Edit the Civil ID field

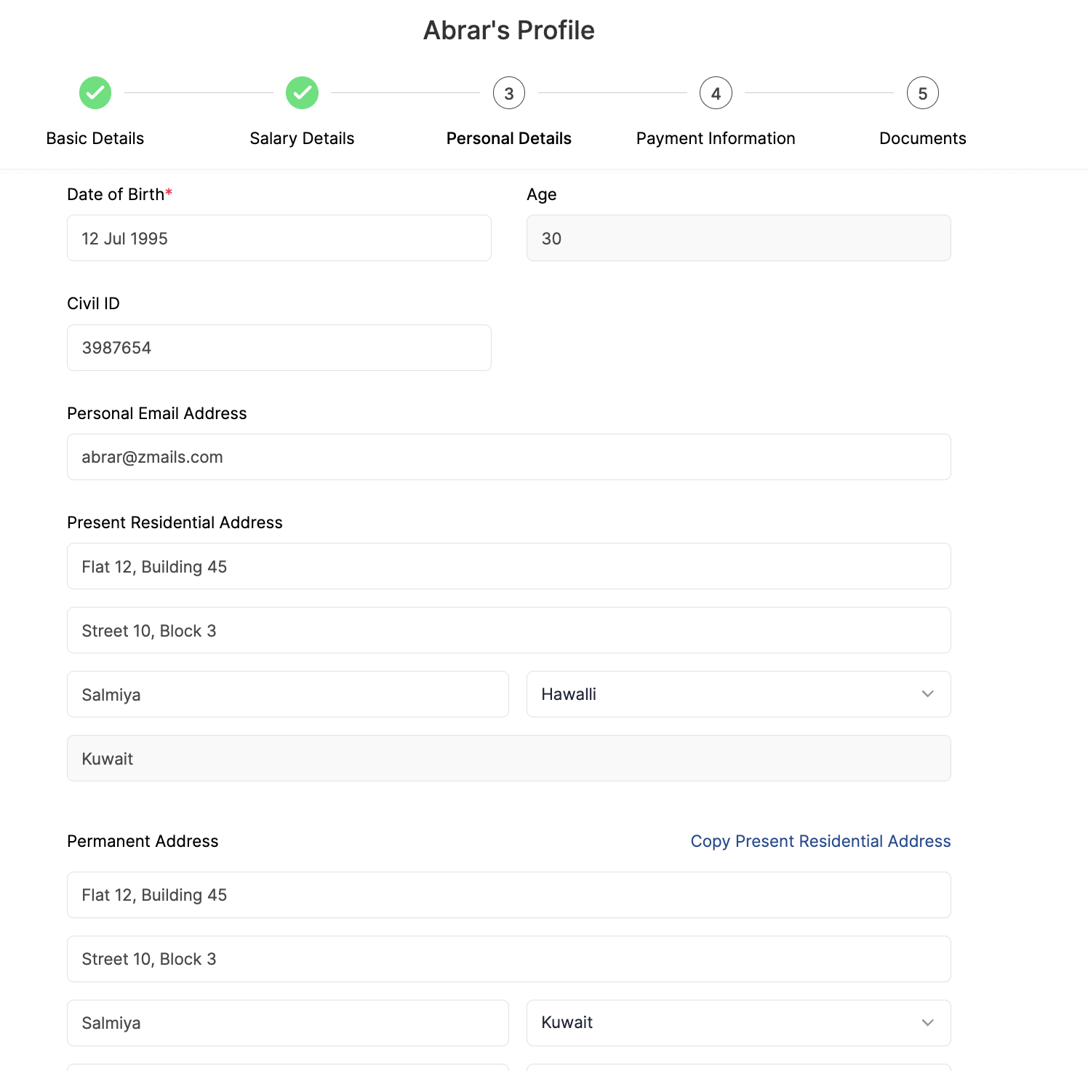point(279,348)
